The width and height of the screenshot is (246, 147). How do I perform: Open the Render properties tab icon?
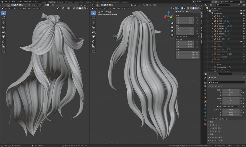tap(205, 83)
